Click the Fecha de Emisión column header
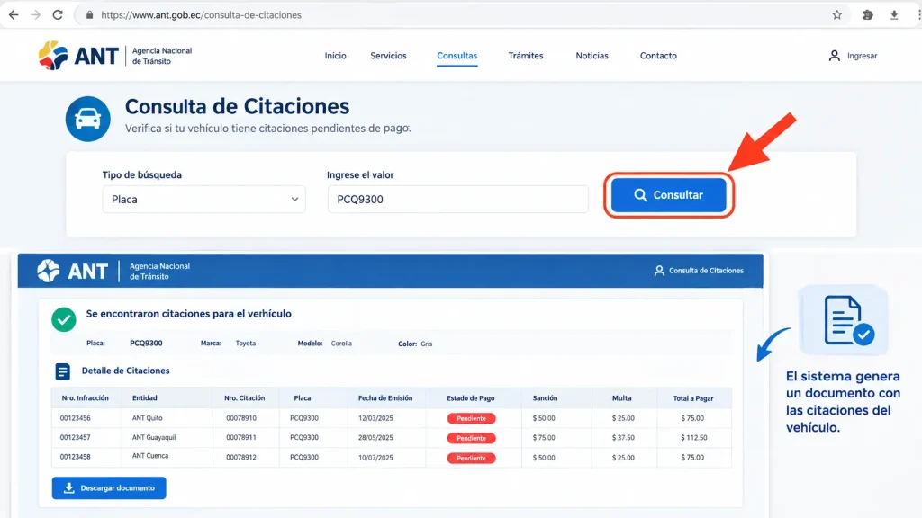Viewport: 922px width, 518px height. tap(385, 398)
